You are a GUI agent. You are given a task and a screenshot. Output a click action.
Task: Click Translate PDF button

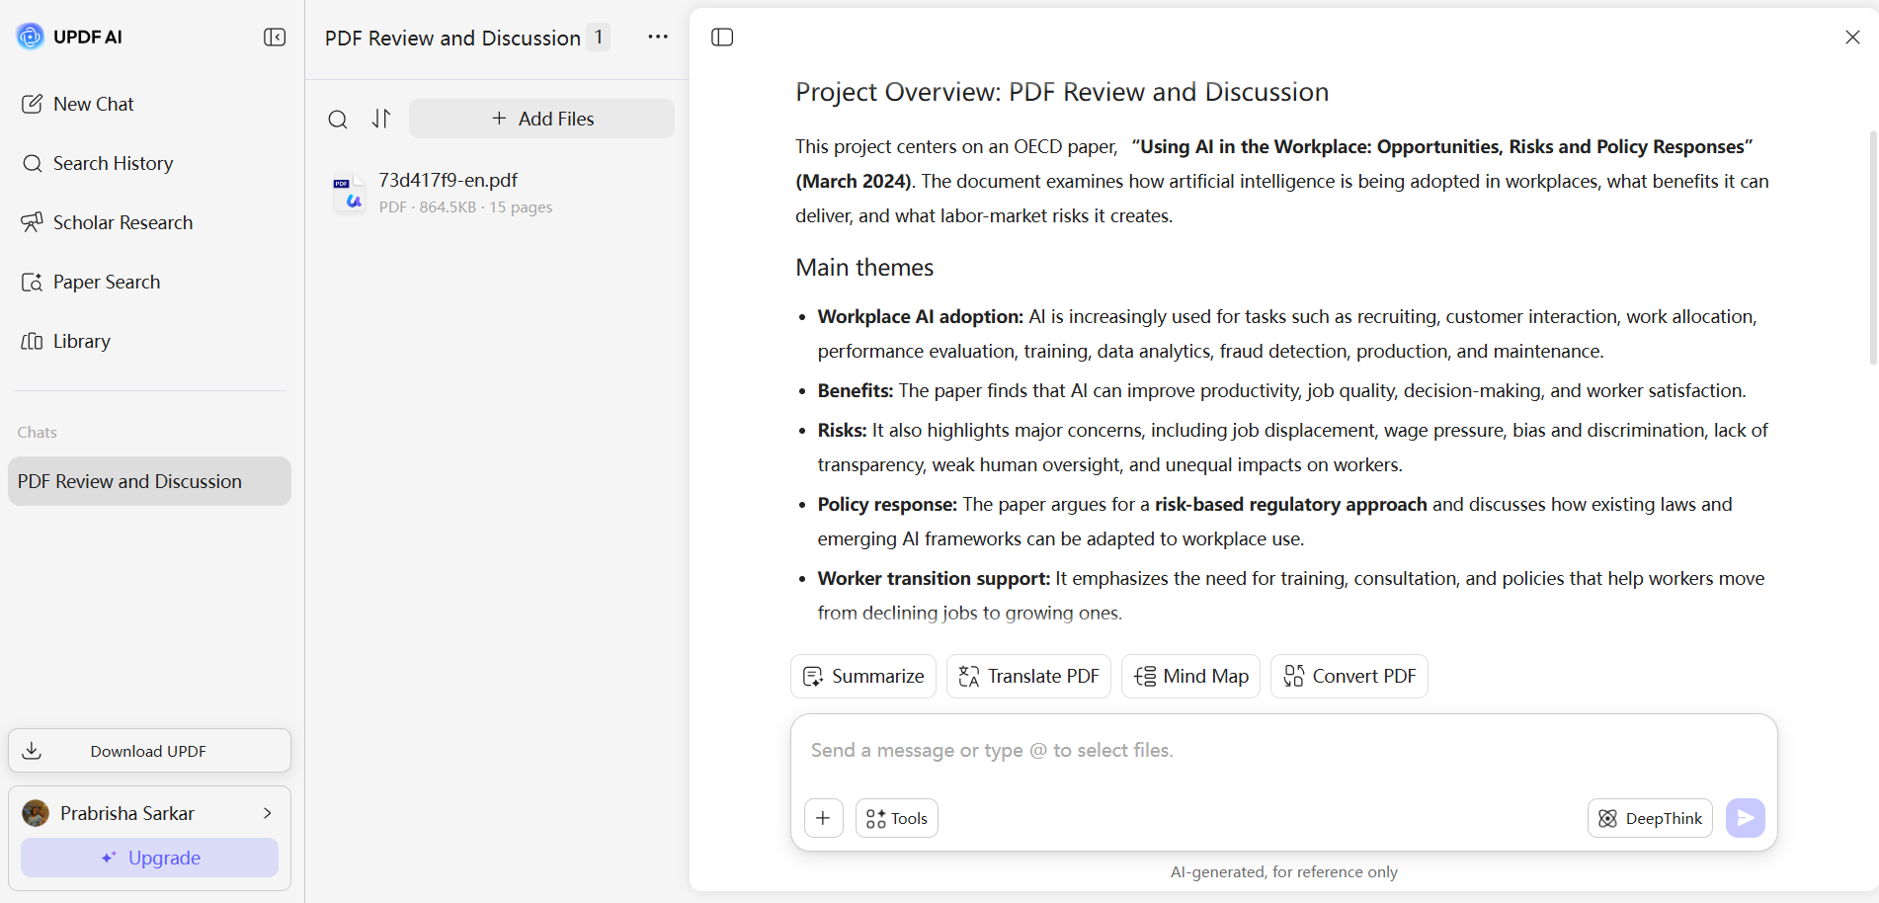1028,677
